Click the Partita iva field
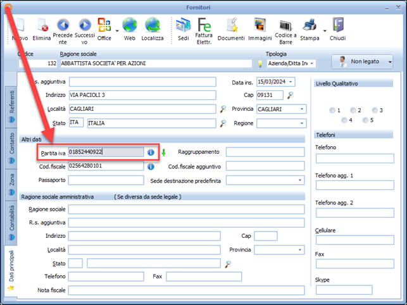Screen dimensions: 407x305 (106, 152)
